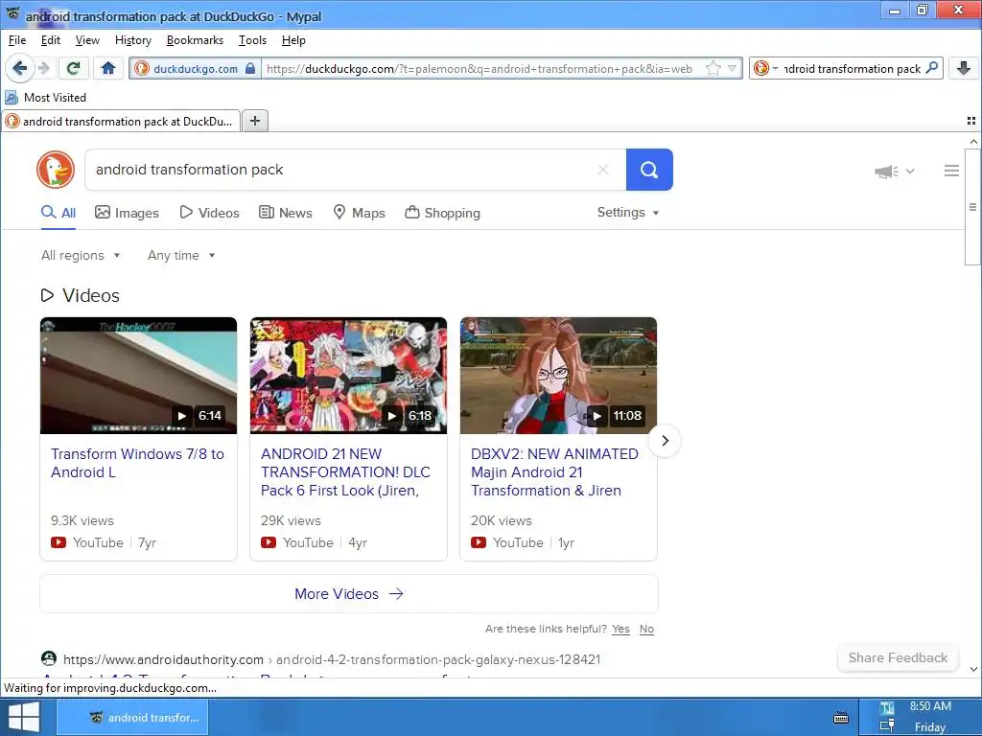Show next videos with carousel arrow
This screenshot has width=982, height=736.
(x=665, y=441)
